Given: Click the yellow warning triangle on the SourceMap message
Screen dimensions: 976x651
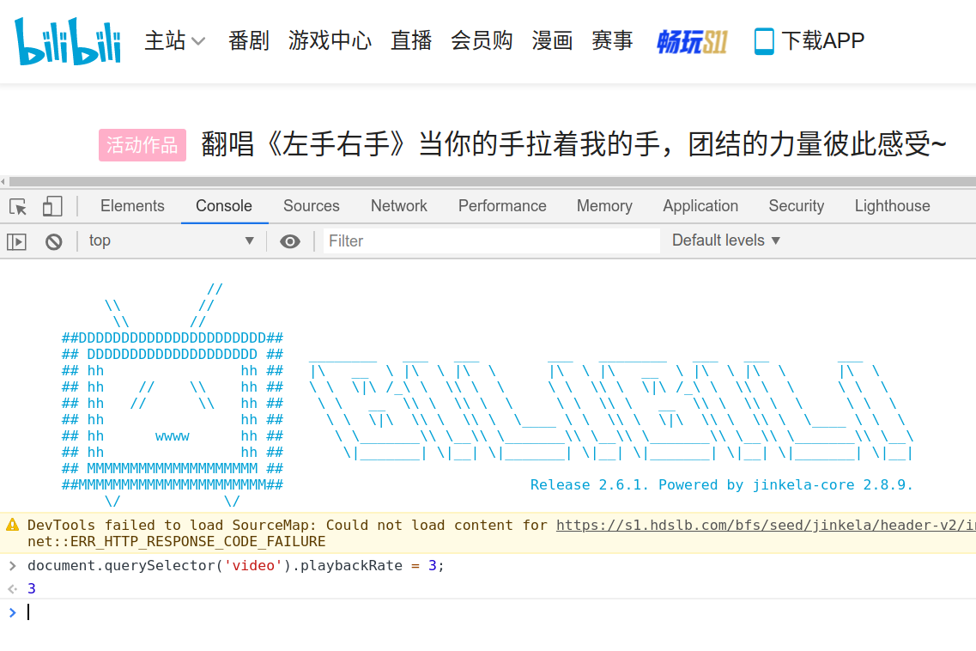Looking at the screenshot, I should [x=12, y=525].
